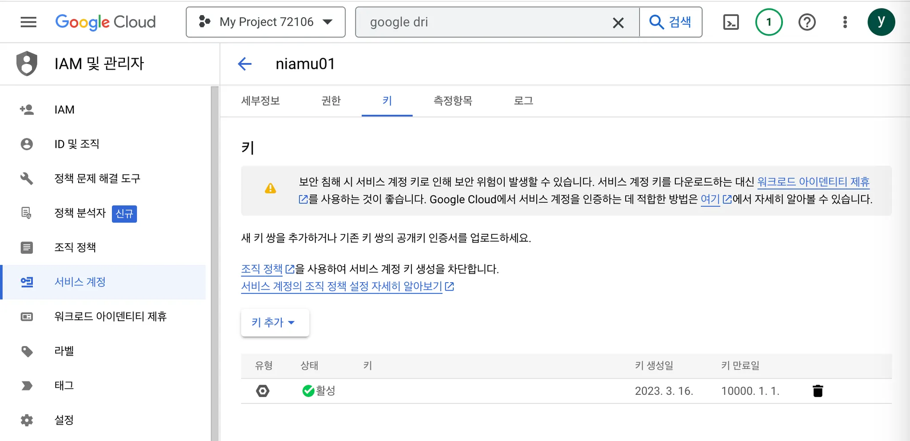Click the expiry date 10000. 1. 1.
Viewport: 910px width, 441px height.
(x=750, y=391)
